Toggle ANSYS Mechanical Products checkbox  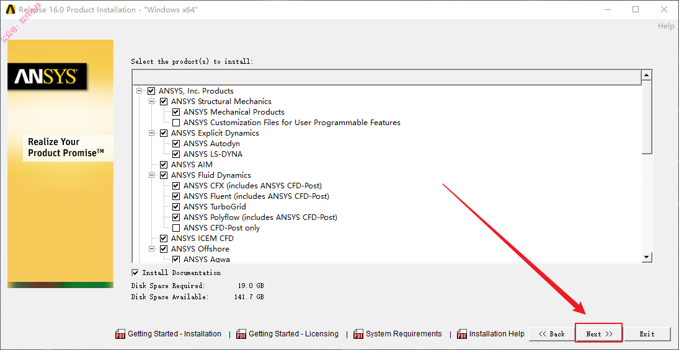(176, 112)
